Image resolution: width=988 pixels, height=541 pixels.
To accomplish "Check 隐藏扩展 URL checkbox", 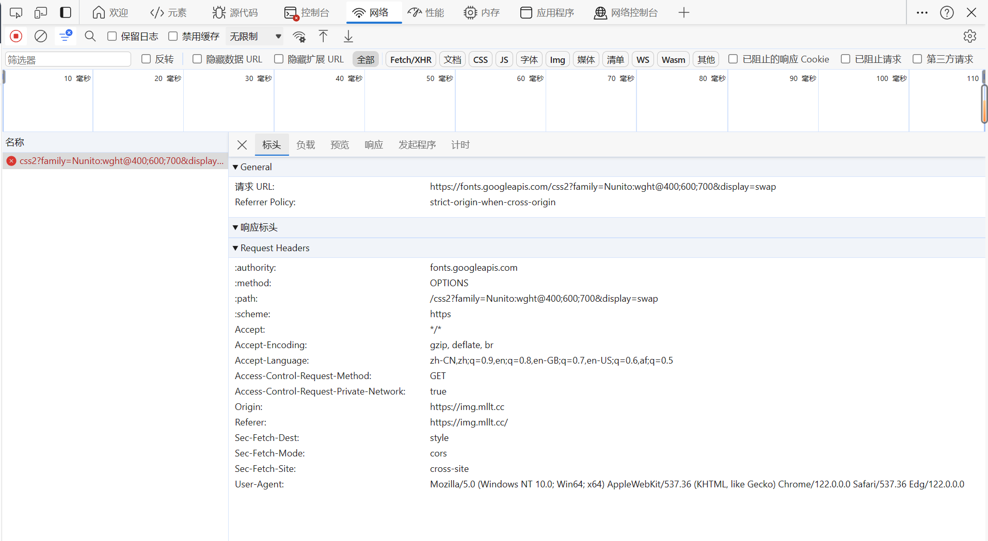I will pos(279,59).
